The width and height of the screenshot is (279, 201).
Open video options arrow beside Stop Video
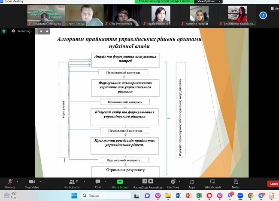pos(41,182)
